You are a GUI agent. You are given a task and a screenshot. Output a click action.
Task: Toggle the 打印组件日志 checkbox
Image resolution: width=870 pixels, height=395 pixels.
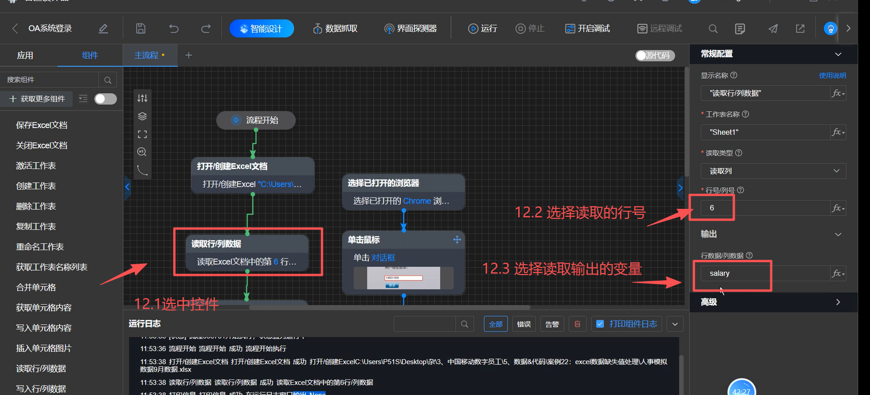tap(600, 324)
